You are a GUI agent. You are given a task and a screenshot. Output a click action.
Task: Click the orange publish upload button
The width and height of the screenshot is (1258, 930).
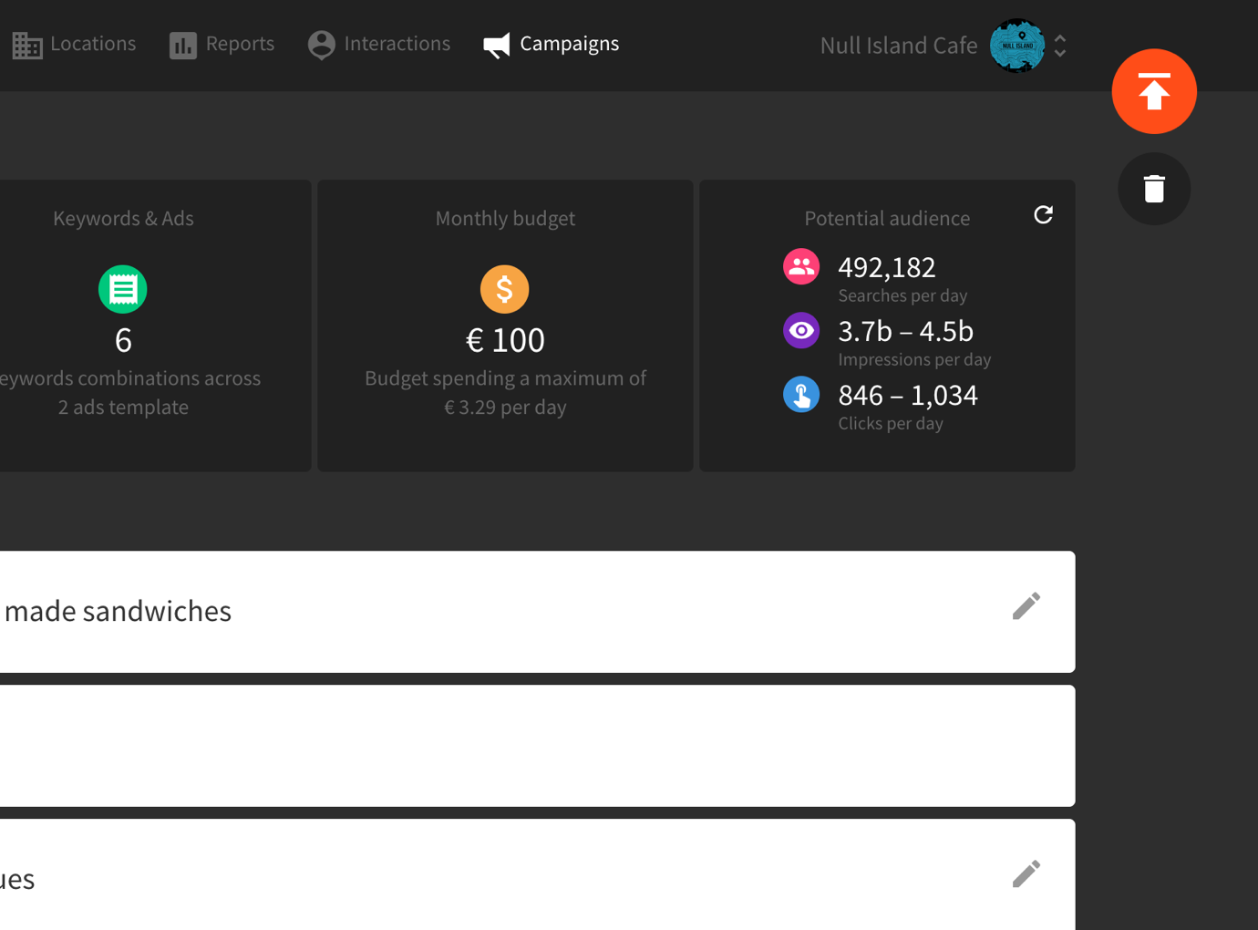coord(1154,91)
